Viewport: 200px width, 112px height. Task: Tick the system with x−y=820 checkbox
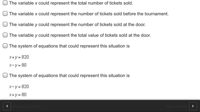[x=5, y=75]
